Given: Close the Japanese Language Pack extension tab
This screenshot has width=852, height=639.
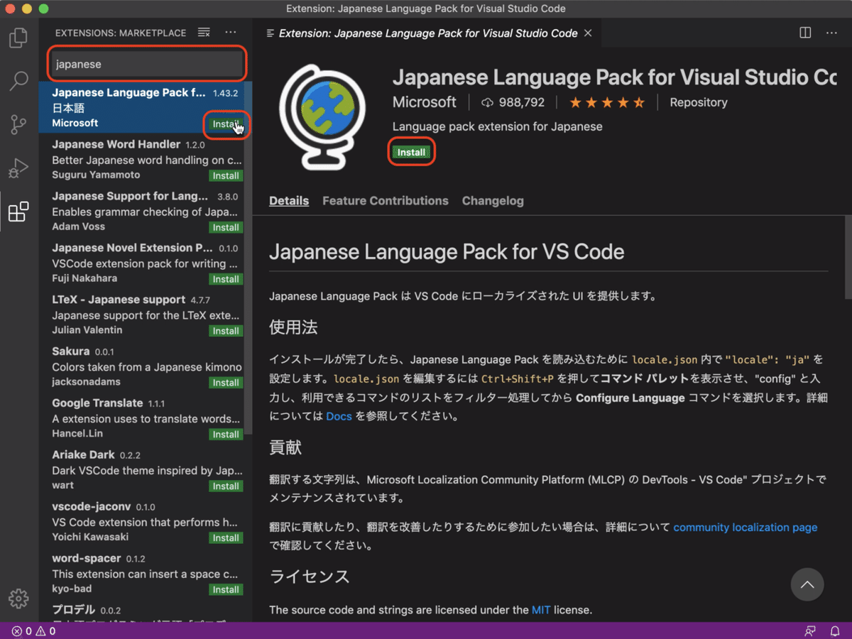Looking at the screenshot, I should click(x=588, y=33).
